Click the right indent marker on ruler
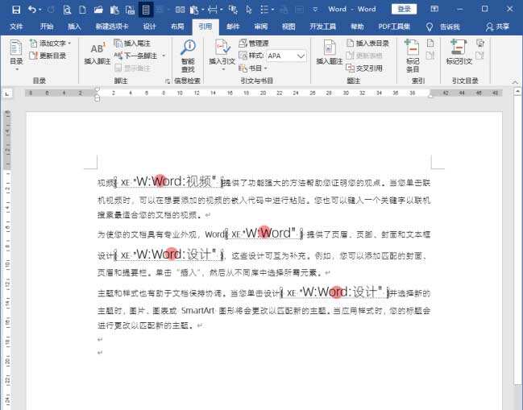The image size is (523, 410). (x=430, y=96)
